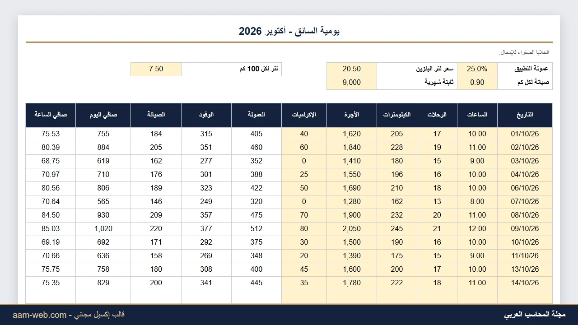This screenshot has width=578, height=325.
Task: Select the fare cell 1,280
Action: (x=352, y=202)
